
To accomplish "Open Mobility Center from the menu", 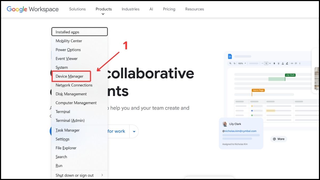I will [79, 41].
